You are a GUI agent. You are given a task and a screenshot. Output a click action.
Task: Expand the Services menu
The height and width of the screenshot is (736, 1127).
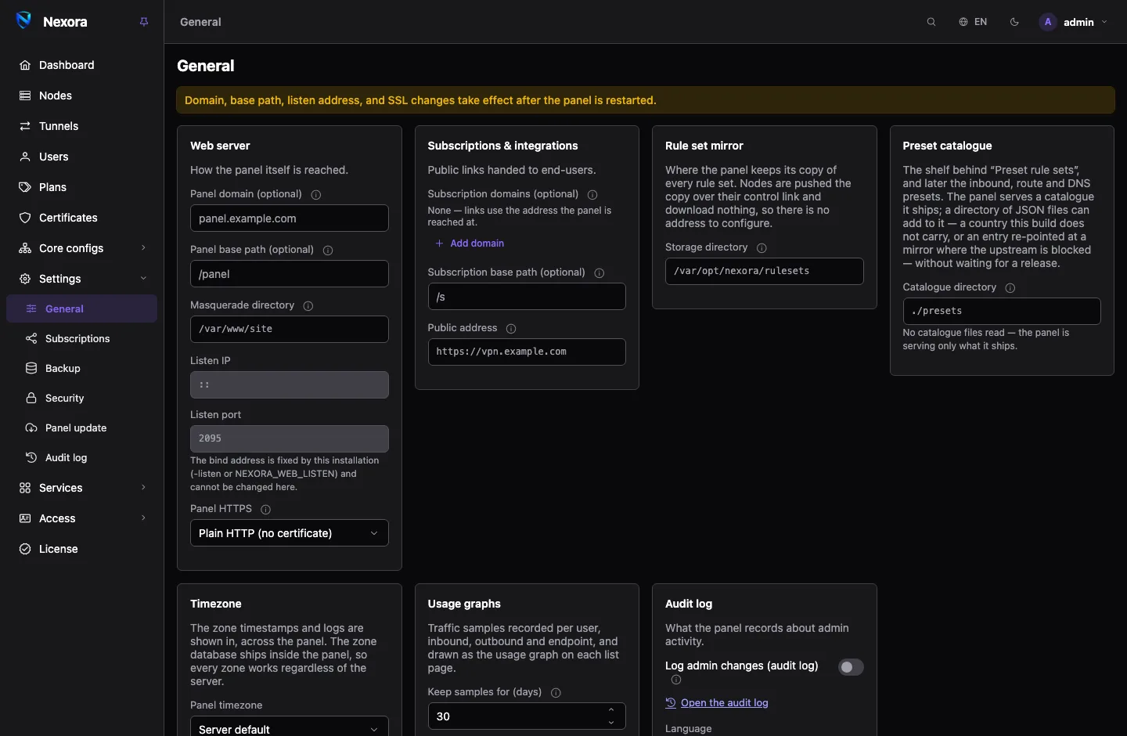(82, 488)
